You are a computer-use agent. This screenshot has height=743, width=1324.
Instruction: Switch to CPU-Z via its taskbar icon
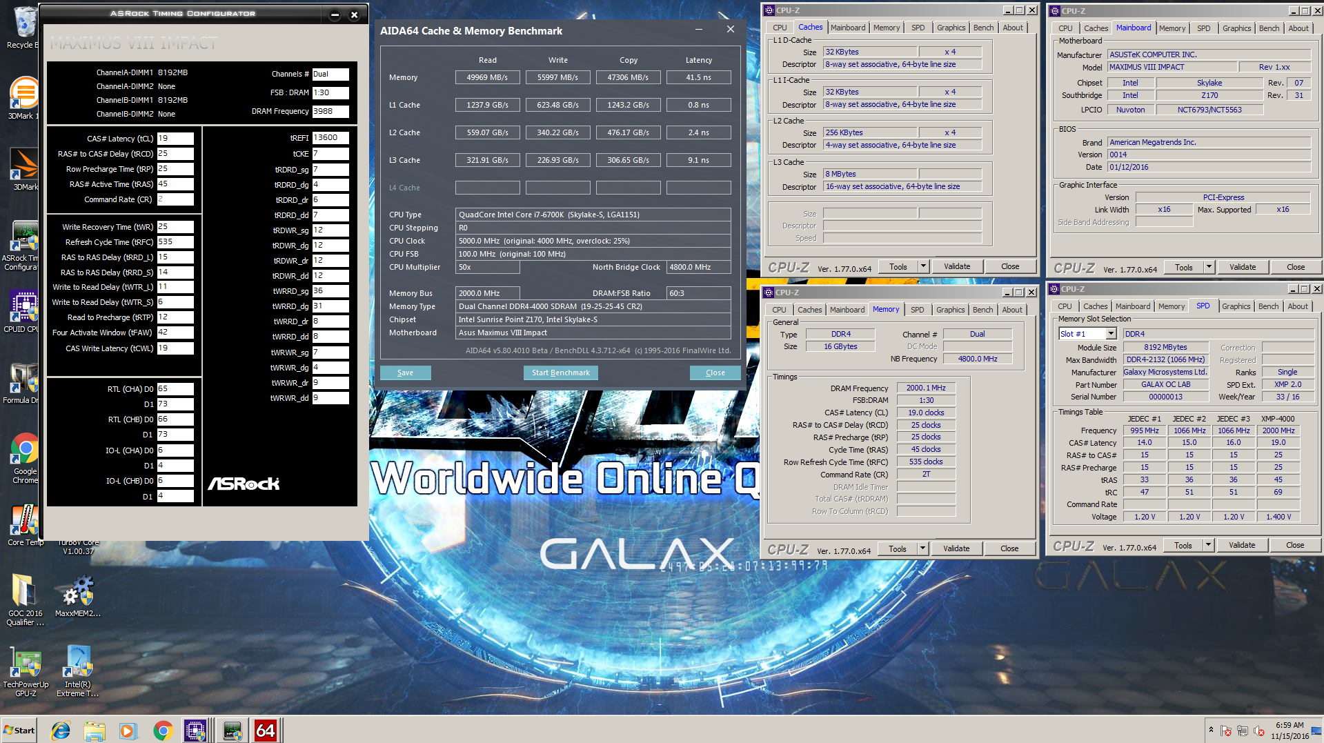pyautogui.click(x=195, y=730)
